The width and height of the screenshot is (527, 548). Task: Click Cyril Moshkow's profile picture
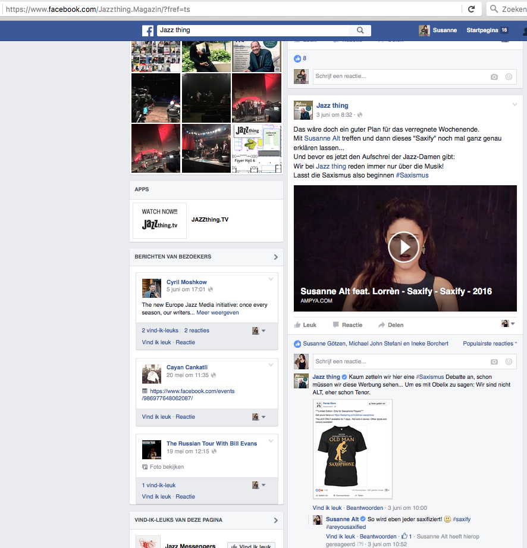pos(152,288)
